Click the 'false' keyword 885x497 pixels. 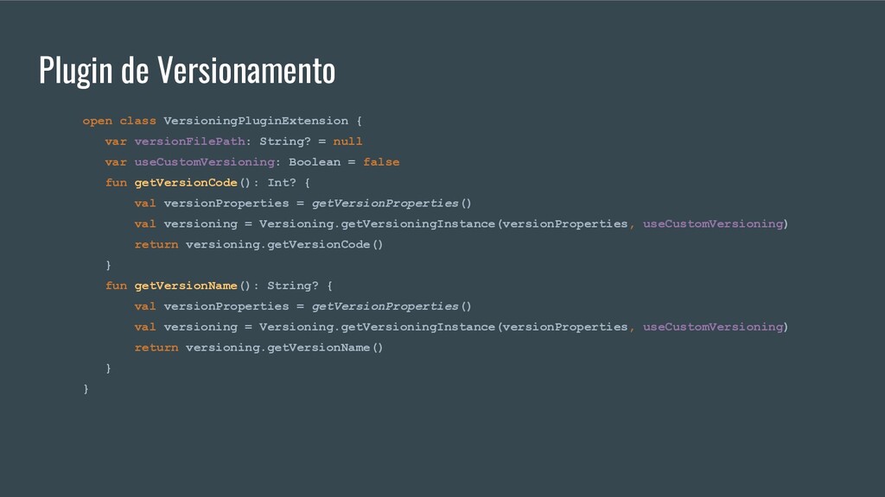(381, 162)
